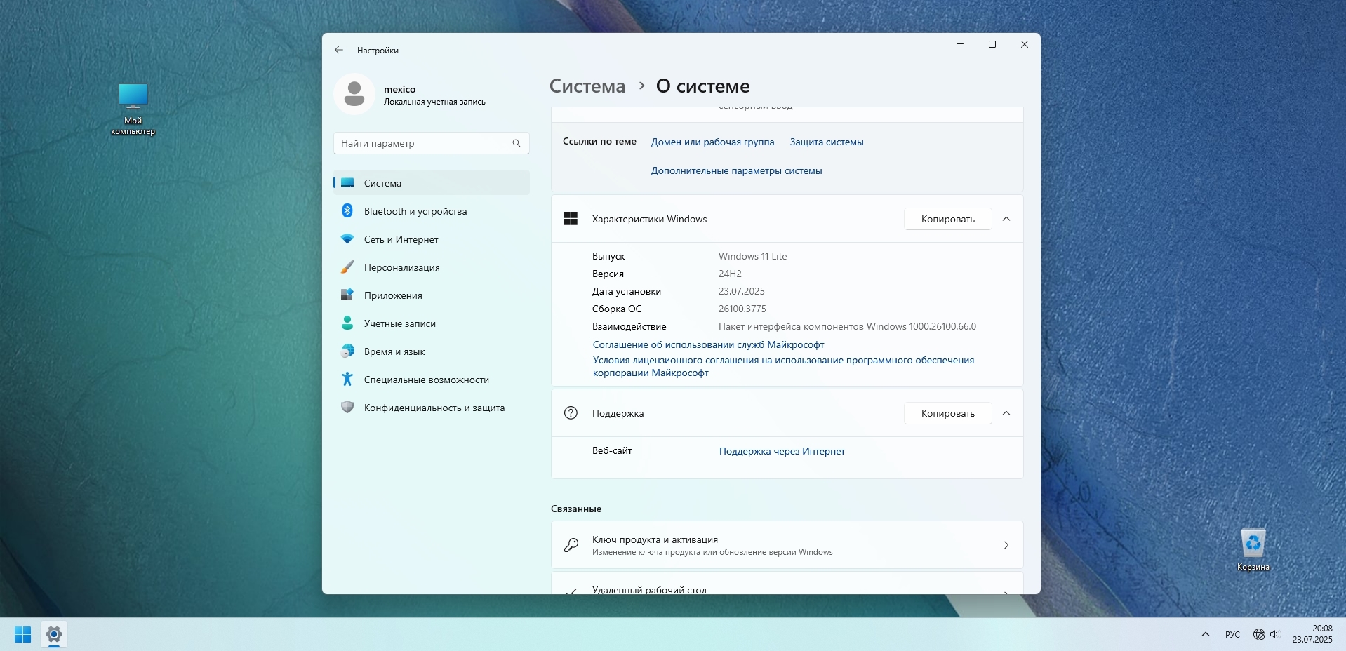Maximize the Settings window
The width and height of the screenshot is (1346, 651).
coord(992,44)
